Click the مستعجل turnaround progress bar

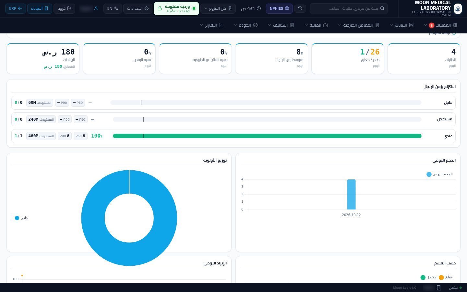[267, 119]
